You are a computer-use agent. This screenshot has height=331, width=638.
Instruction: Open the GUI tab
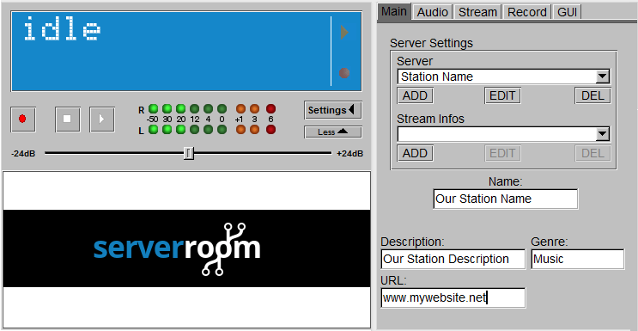pos(568,12)
